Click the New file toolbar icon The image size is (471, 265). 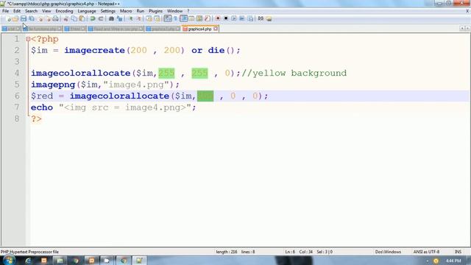[x=8, y=18]
